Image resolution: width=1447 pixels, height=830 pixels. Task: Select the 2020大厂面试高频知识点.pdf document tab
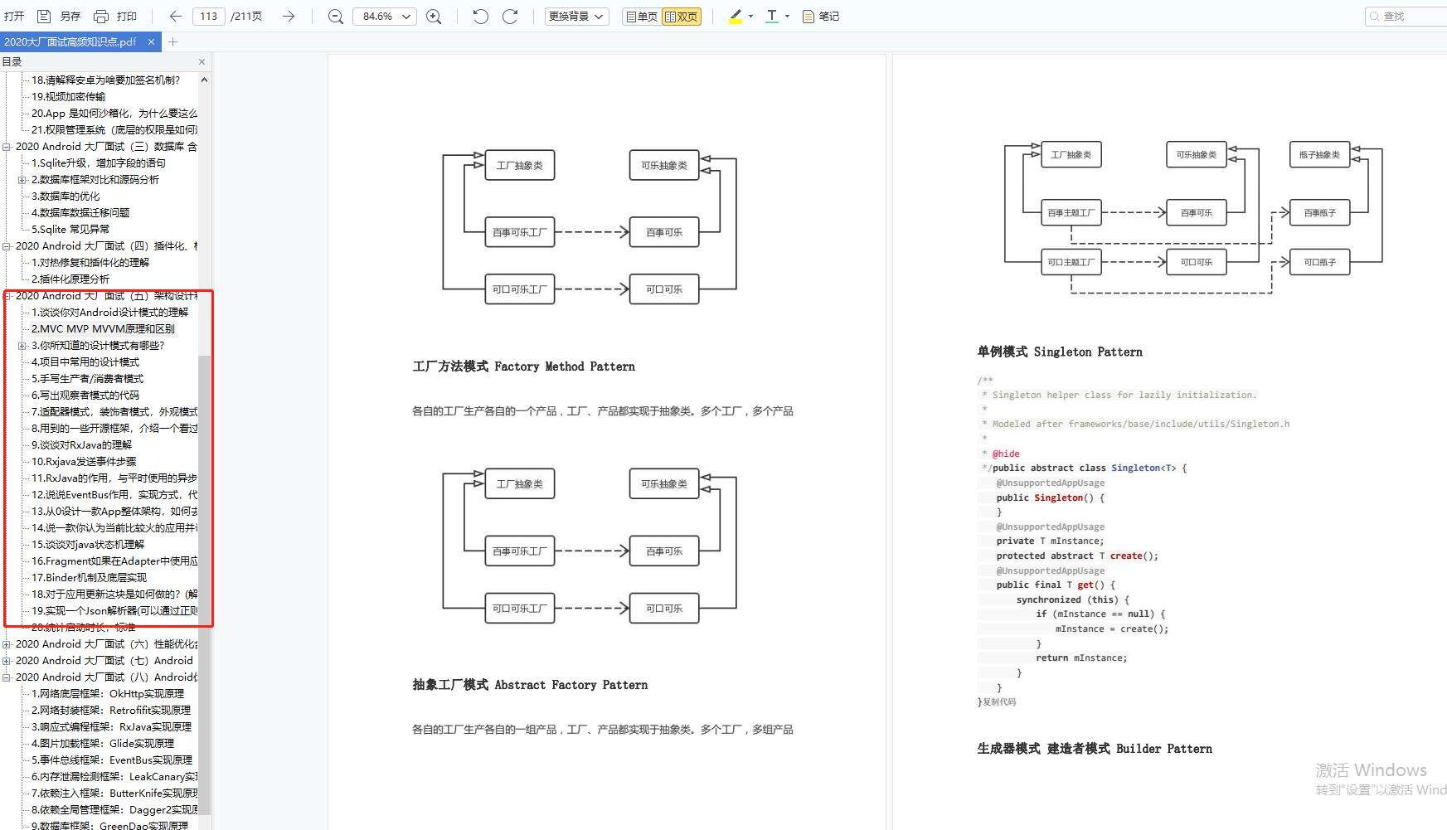pos(70,41)
